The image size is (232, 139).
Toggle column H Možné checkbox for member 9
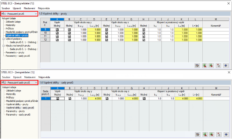144,30
